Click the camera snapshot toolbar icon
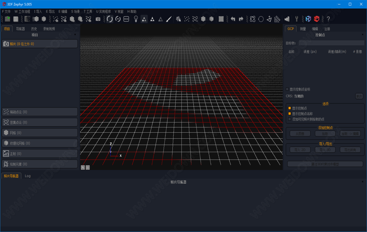The width and height of the screenshot is (367, 232). [98, 19]
